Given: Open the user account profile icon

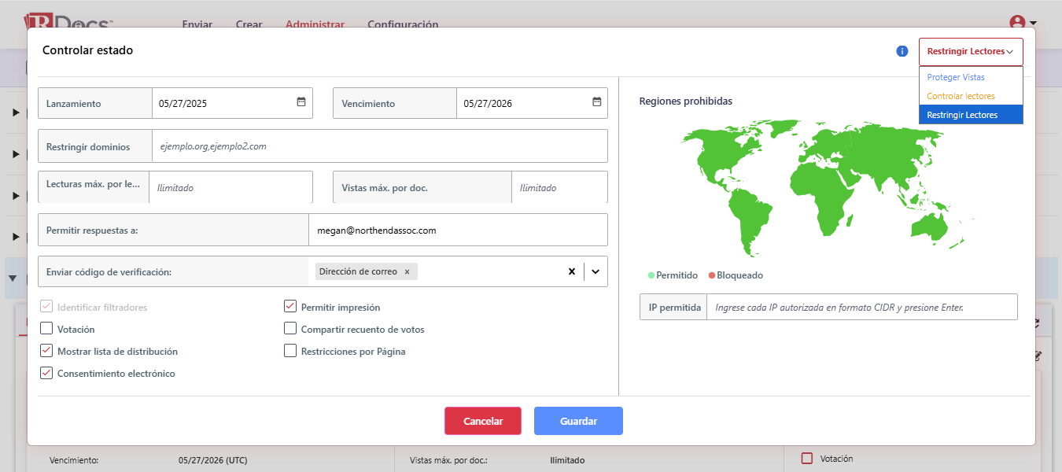Looking at the screenshot, I should pyautogui.click(x=1018, y=24).
